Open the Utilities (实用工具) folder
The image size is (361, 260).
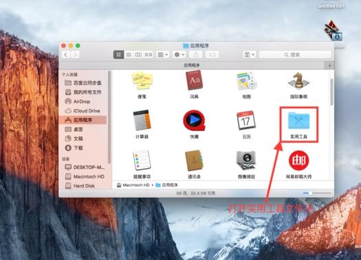[299, 120]
